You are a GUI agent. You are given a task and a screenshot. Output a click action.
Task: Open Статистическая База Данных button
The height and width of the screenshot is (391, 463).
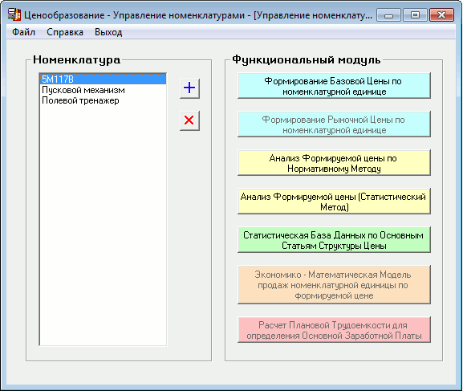point(334,240)
